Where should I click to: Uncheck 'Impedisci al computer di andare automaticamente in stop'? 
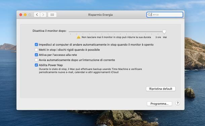pos(36,44)
